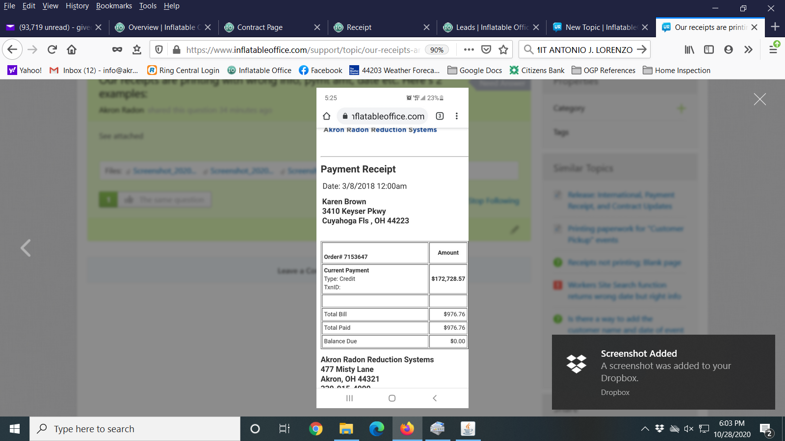785x441 pixels.
Task: Open the Firefox account icon
Action: (729, 49)
